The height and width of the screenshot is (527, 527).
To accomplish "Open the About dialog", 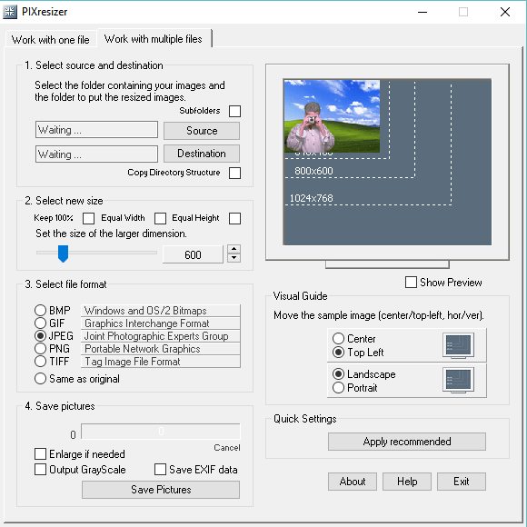I will [x=353, y=482].
